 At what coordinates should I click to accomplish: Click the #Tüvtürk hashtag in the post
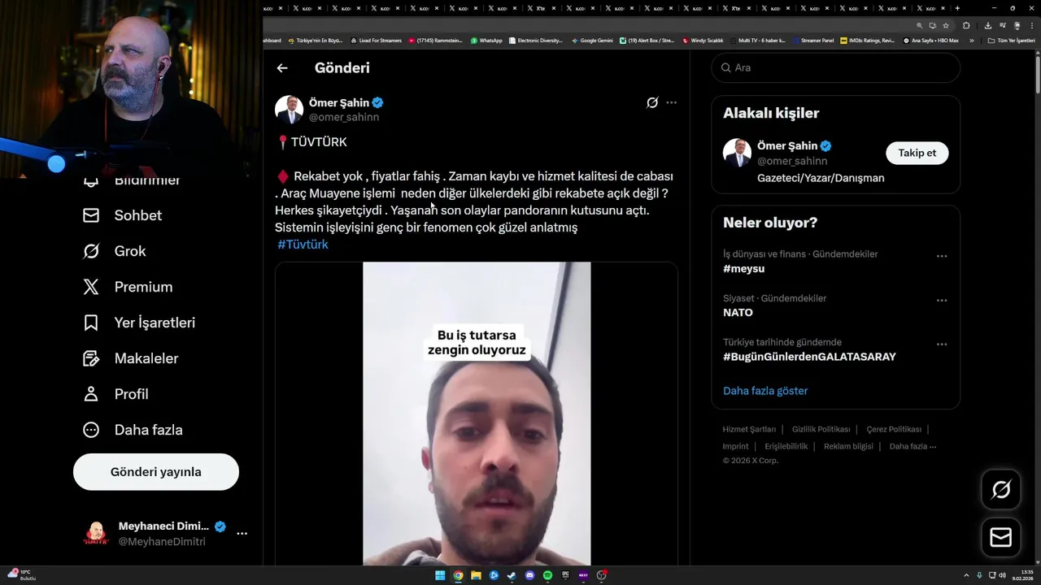coord(303,245)
